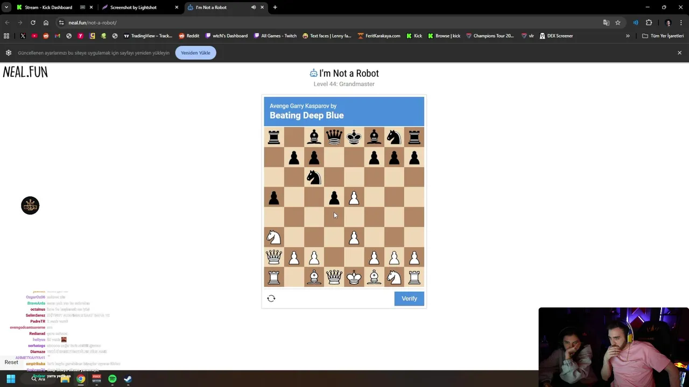The height and width of the screenshot is (387, 689).
Task: Click the Yeniden Yükle button
Action: 195,53
